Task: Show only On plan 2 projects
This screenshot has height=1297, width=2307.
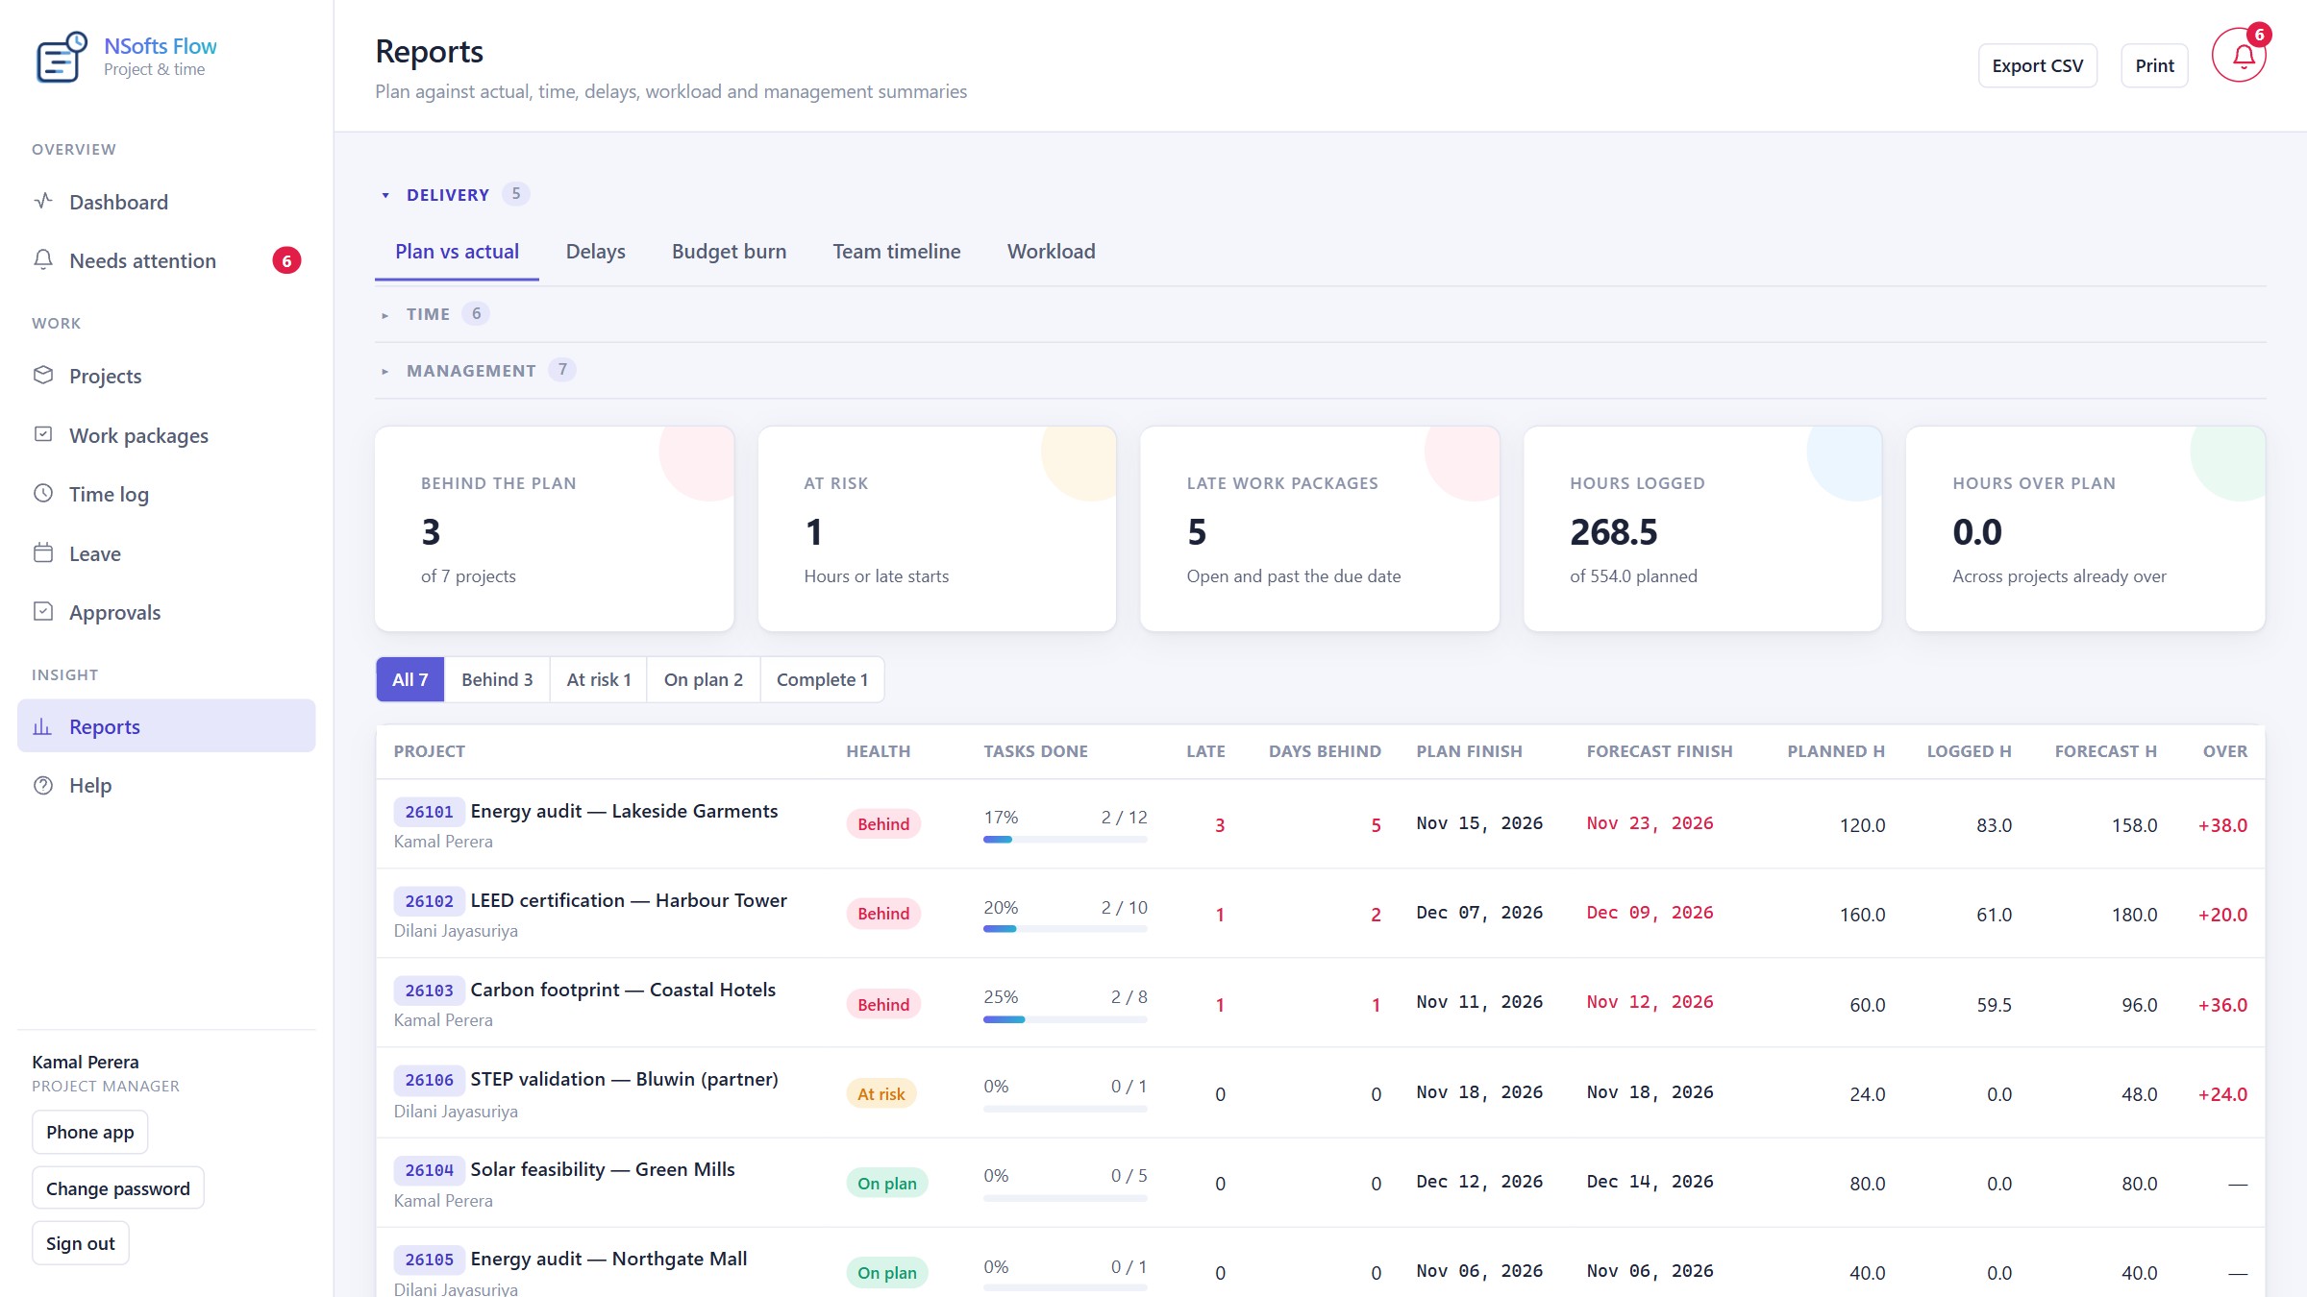Action: pos(704,679)
